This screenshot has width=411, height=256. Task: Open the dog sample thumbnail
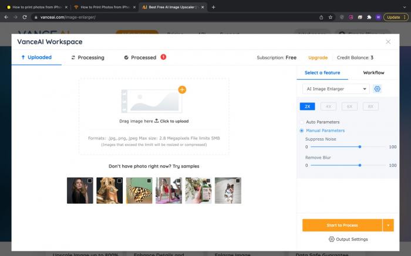coord(228,190)
